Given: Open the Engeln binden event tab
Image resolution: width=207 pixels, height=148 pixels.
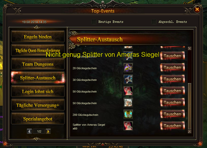Looking at the screenshot, I should click(38, 36).
